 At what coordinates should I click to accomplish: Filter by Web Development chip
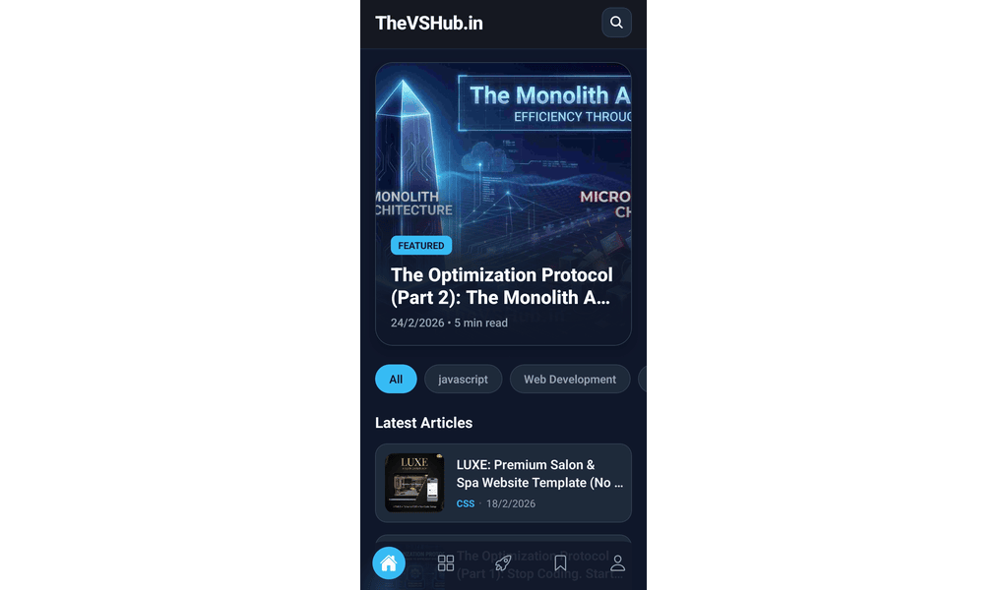[x=570, y=380]
